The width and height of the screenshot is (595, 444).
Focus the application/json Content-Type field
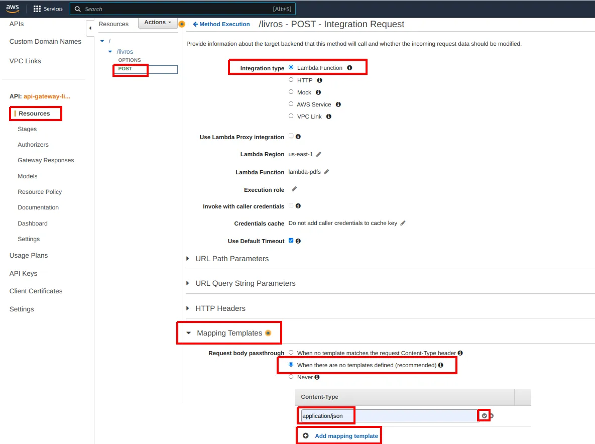pos(390,416)
